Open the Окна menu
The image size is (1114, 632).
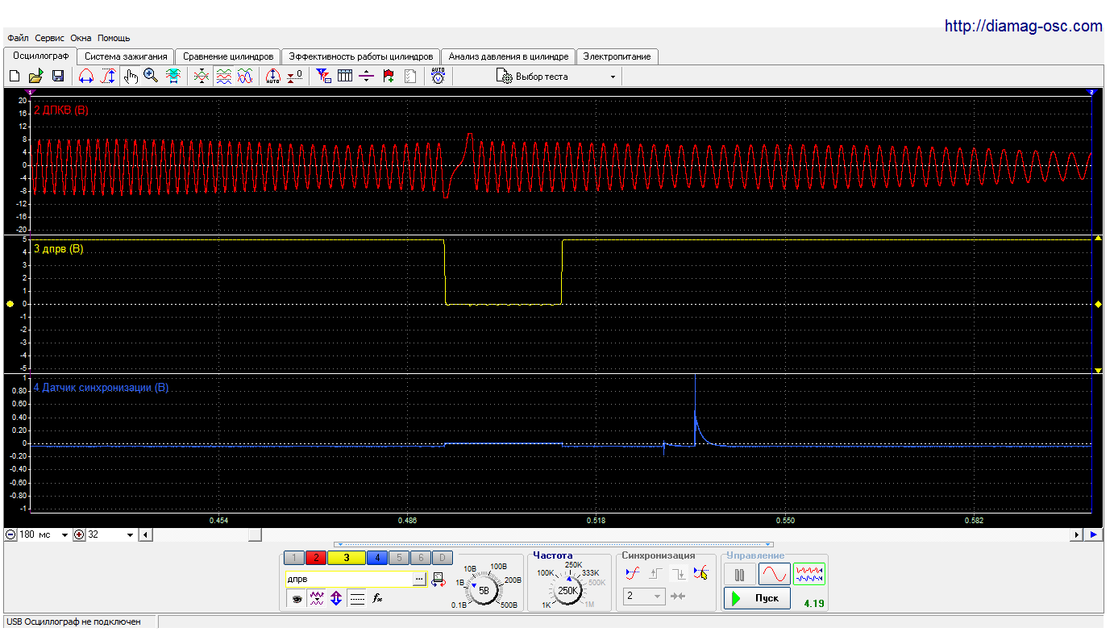tap(81, 38)
